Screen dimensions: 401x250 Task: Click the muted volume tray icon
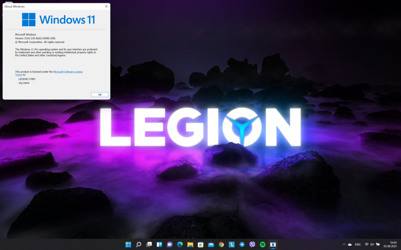pyautogui.click(x=372, y=244)
